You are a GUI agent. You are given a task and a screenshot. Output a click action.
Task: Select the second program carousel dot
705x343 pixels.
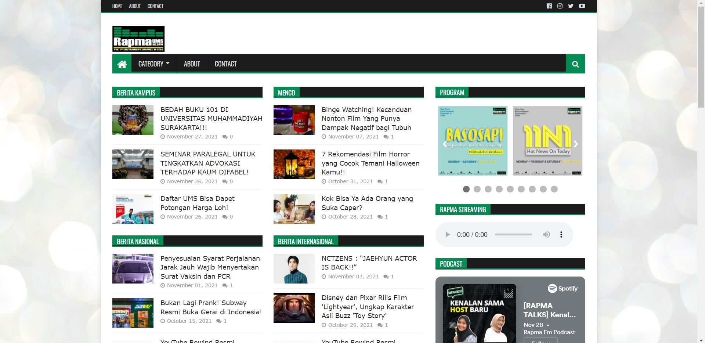(x=477, y=189)
